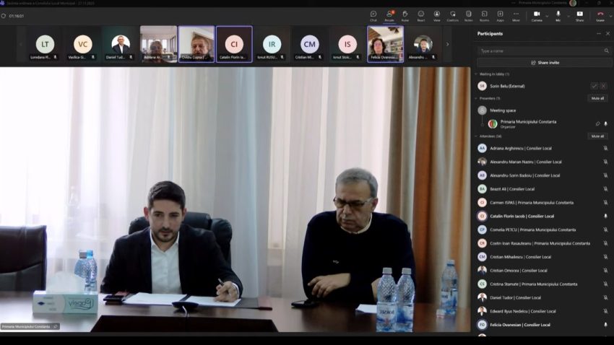Open the View layout options
Image resolution: width=614 pixels, height=345 pixels.
click(x=436, y=16)
